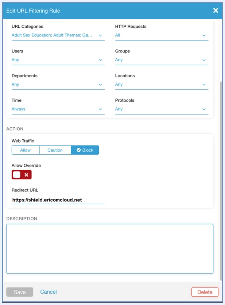The width and height of the screenshot is (225, 305).
Task: Toggle the Allow Override switch
Action: coord(22,175)
